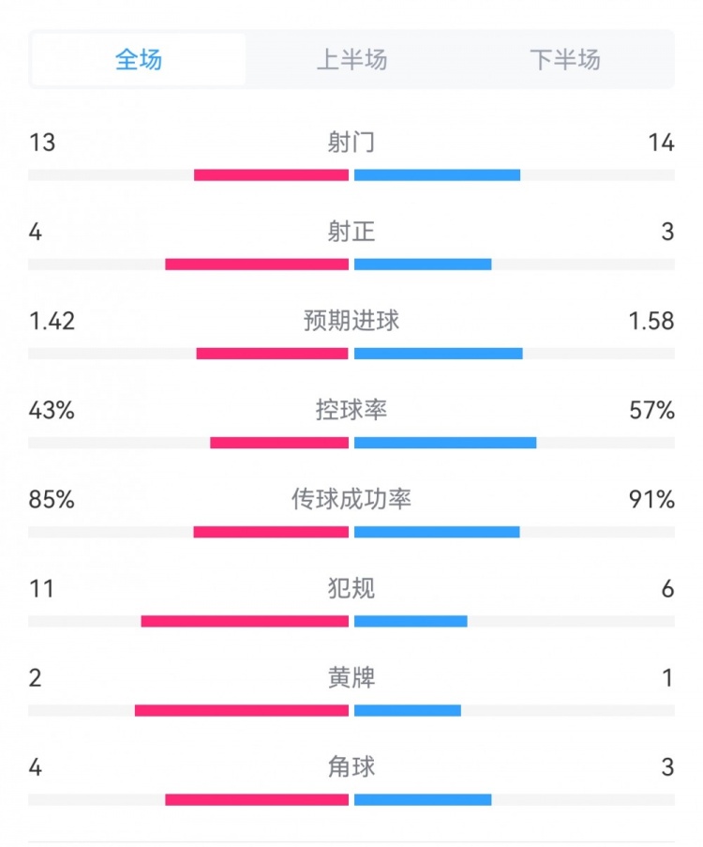Screen dimensions: 703x847
Task: Click the 1.42 expected goals value
Action: (52, 321)
